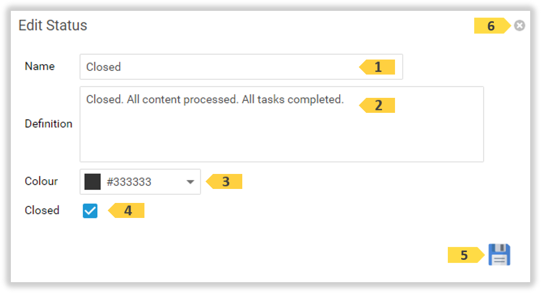Close the Edit Status dialog

[x=519, y=25]
